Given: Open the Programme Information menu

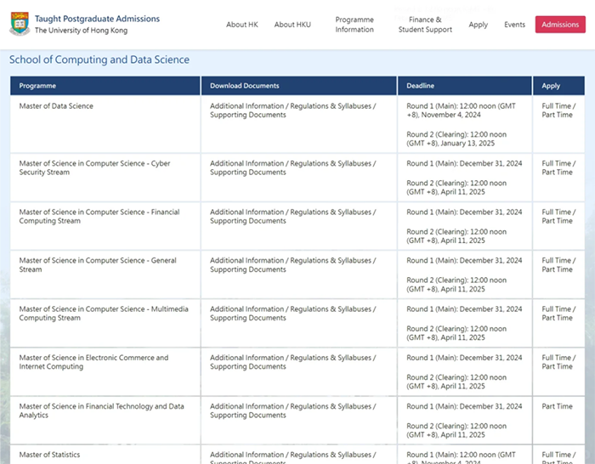Looking at the screenshot, I should pyautogui.click(x=354, y=25).
